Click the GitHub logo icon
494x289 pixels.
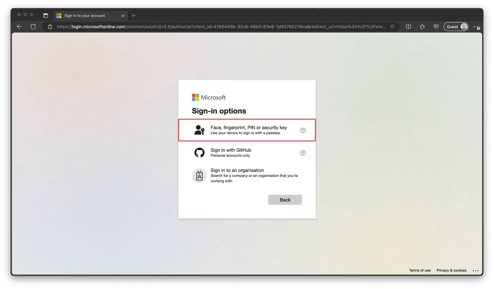coord(199,153)
